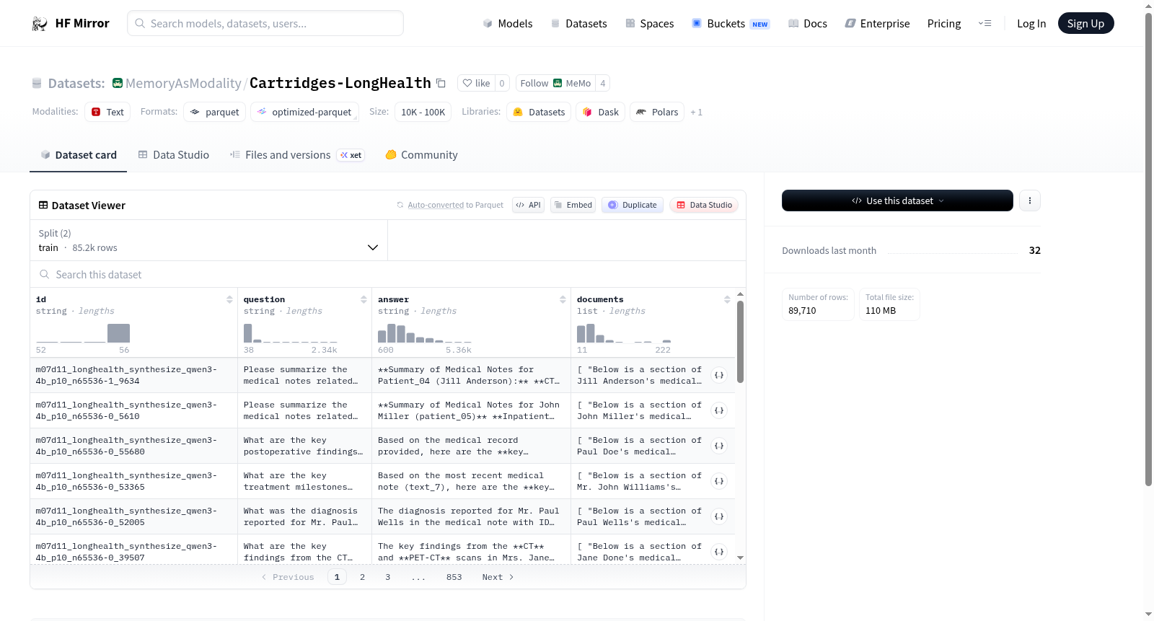Open the more options kebab menu
Viewport: 1154px width, 621px height.
[x=1030, y=201]
